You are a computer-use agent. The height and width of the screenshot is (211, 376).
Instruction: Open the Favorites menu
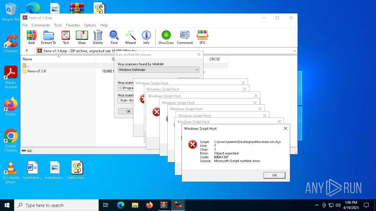tap(73, 25)
